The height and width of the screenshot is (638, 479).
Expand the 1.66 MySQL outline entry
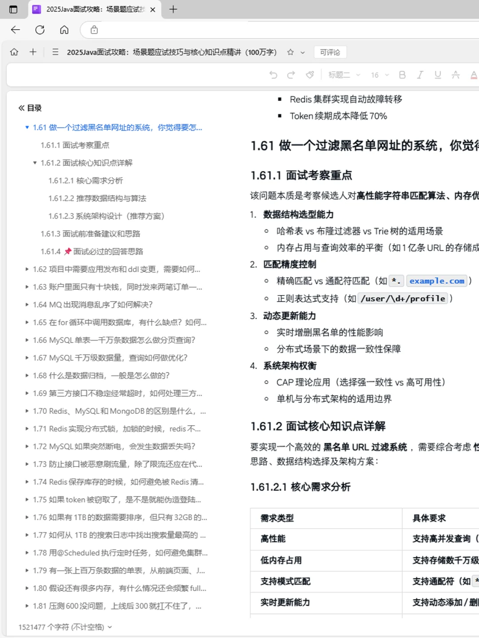point(27,340)
